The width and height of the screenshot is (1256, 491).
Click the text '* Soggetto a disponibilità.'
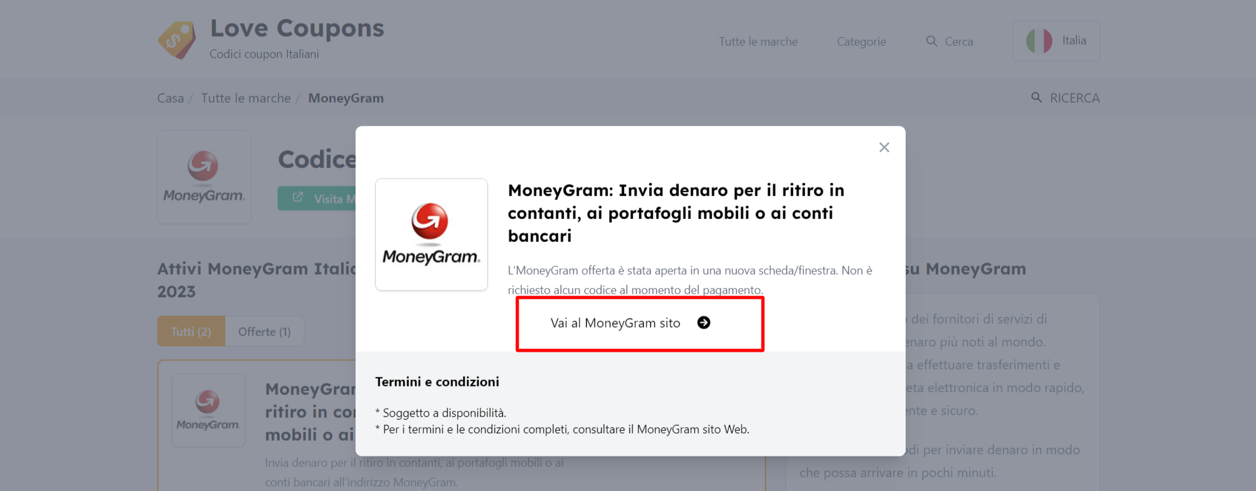tap(441, 413)
